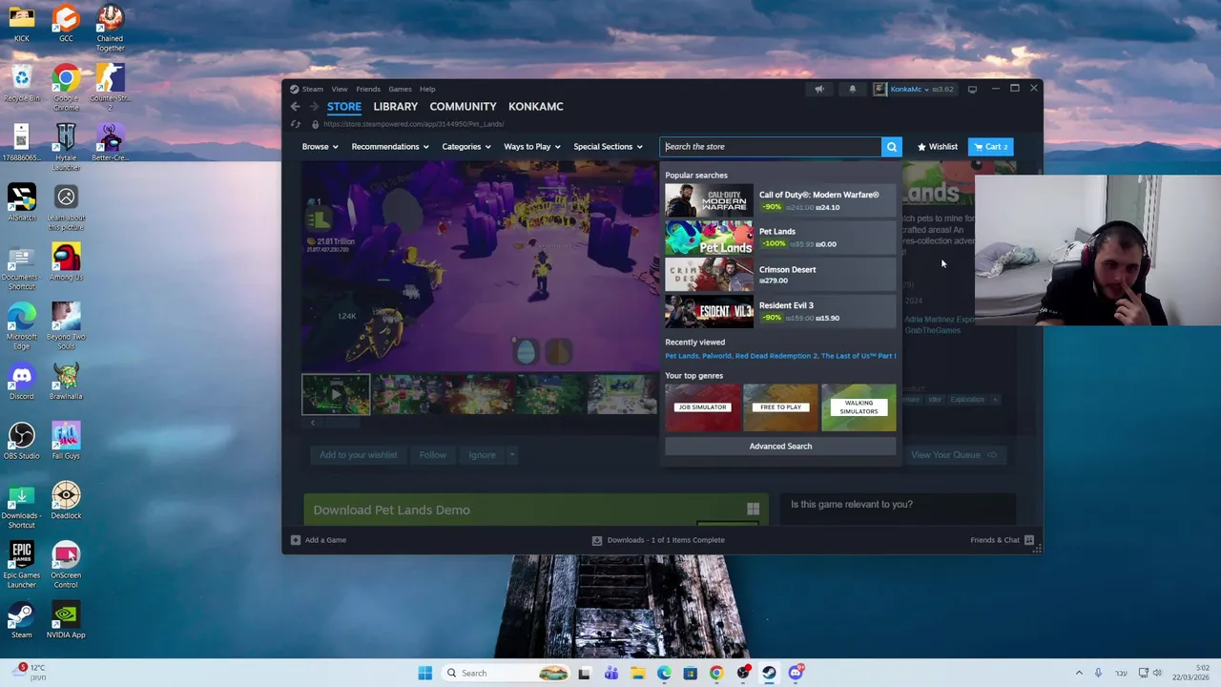Screen dimensions: 1221x687
Task: Click the store search magnifier button
Action: (x=891, y=147)
